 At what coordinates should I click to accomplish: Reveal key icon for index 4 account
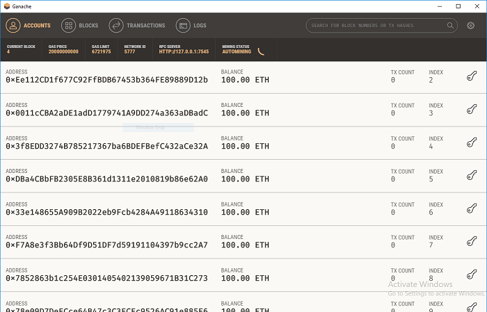(x=472, y=142)
